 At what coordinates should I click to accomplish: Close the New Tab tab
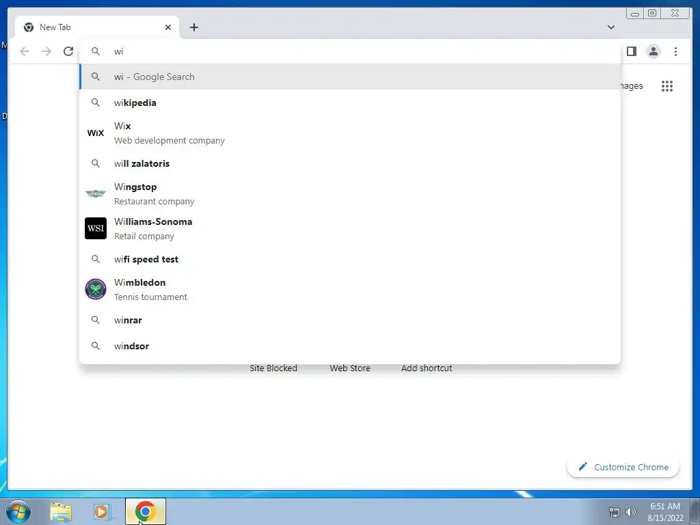tap(168, 27)
